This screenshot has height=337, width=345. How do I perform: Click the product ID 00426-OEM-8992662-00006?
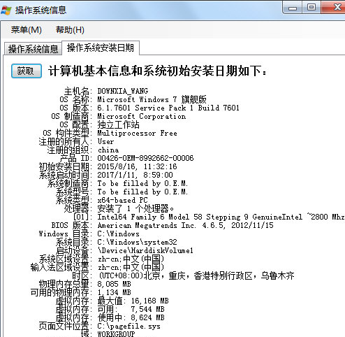click(145, 158)
